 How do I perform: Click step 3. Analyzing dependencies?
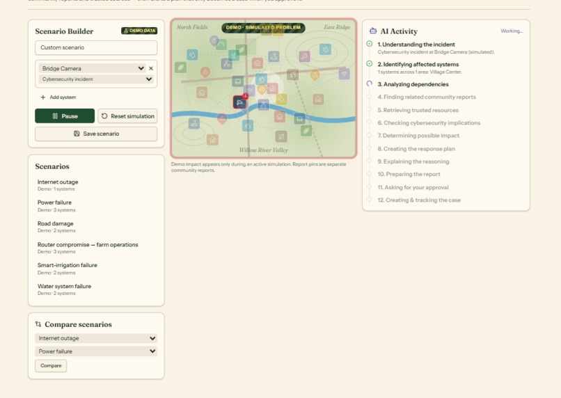(x=413, y=84)
